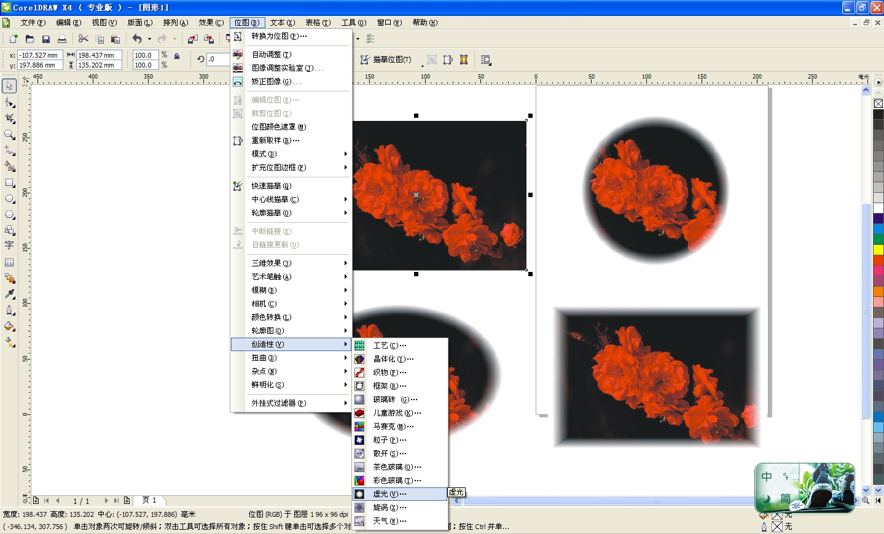Save the document with the disk icon
This screenshot has height=534, width=884.
click(x=45, y=39)
